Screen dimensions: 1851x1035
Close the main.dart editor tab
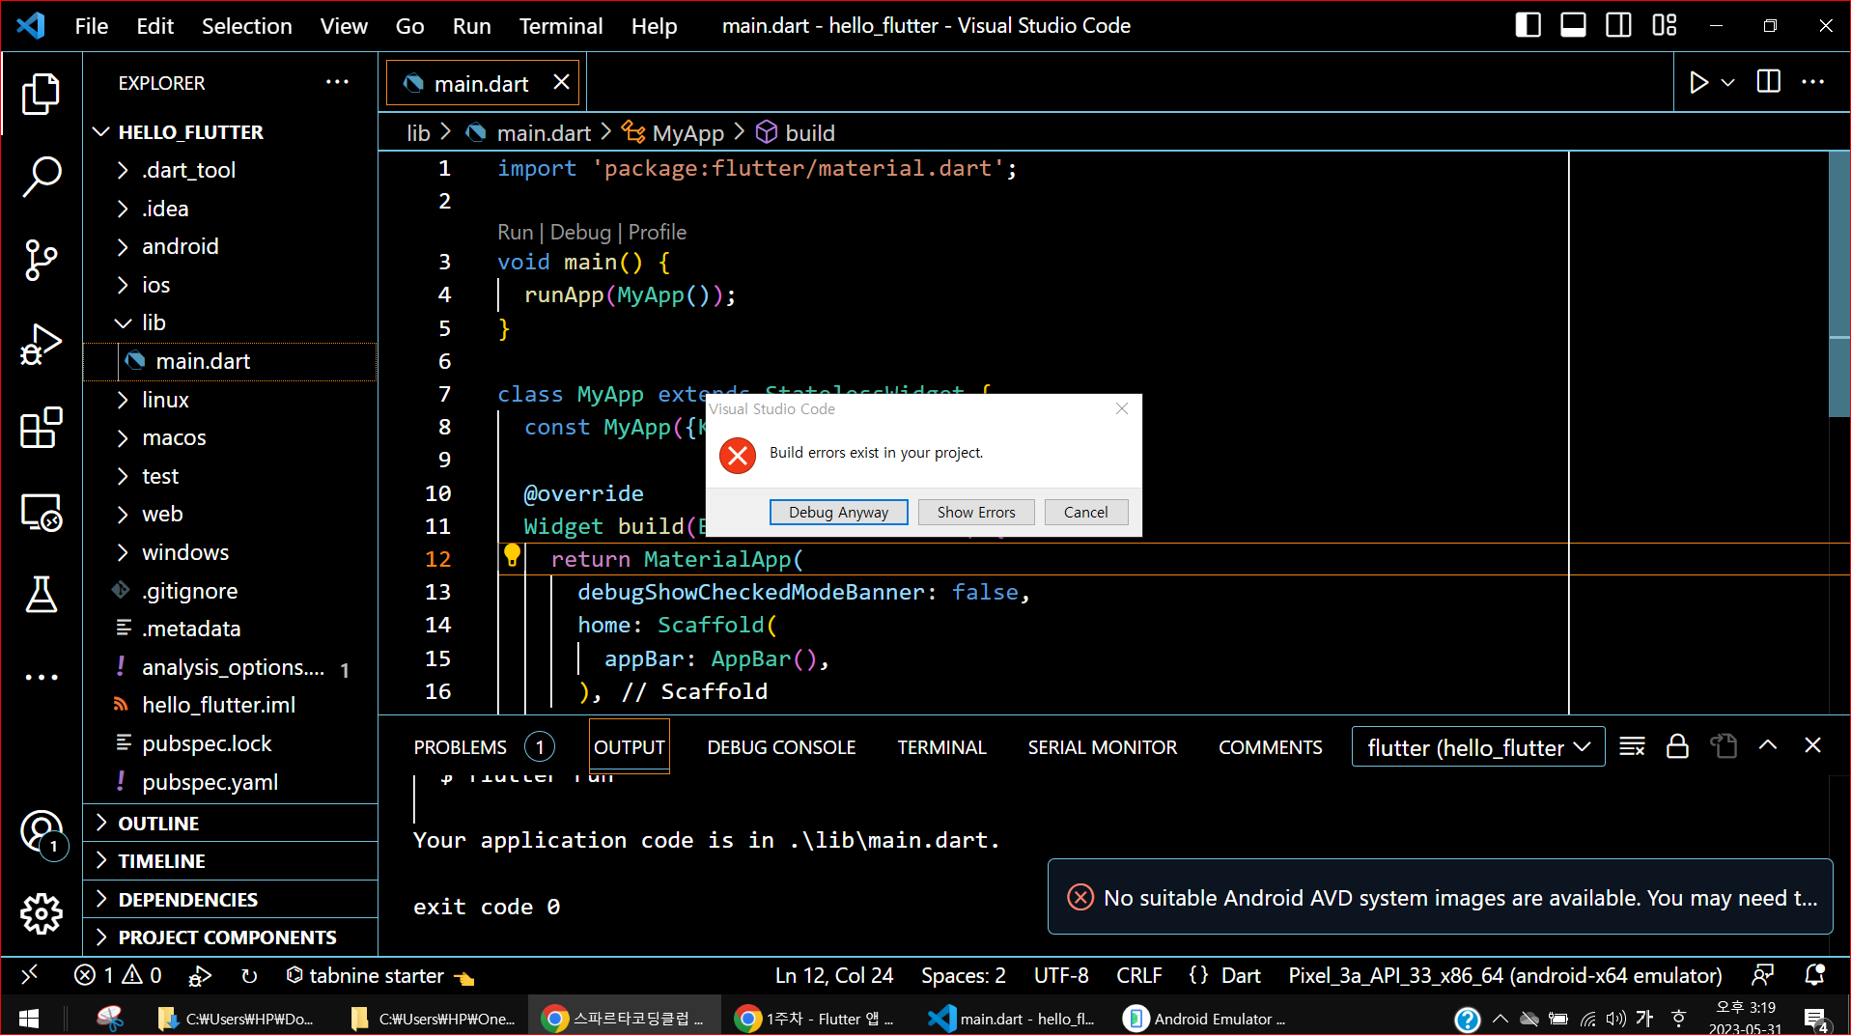561,82
